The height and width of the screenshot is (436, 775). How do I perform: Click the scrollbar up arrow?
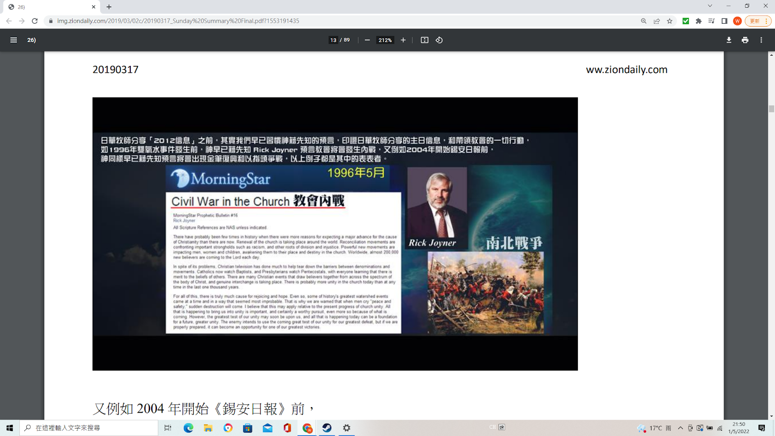point(771,55)
